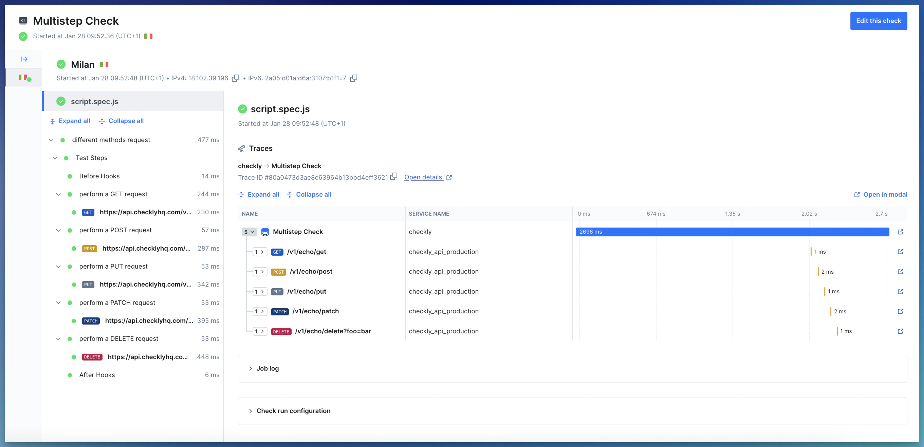The height and width of the screenshot is (447, 924).
Task: Collapse the 'different methods request' tree item
Action: [51, 140]
